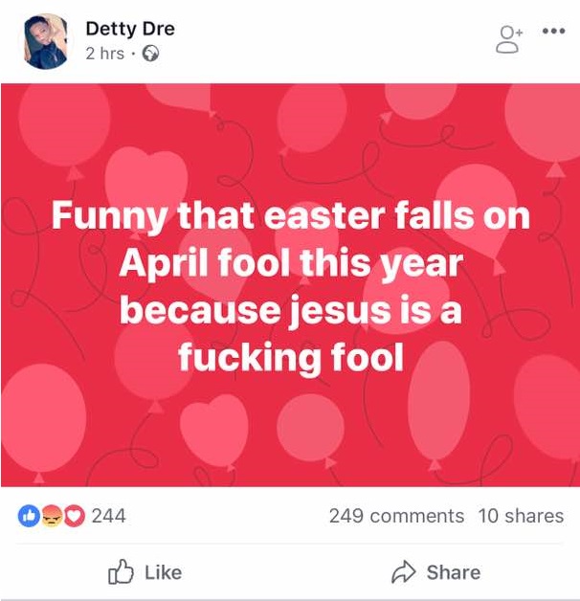Viewport: 580px width, 601px height.
Task: Open Detty Dre's profile picture
Action: point(46,41)
